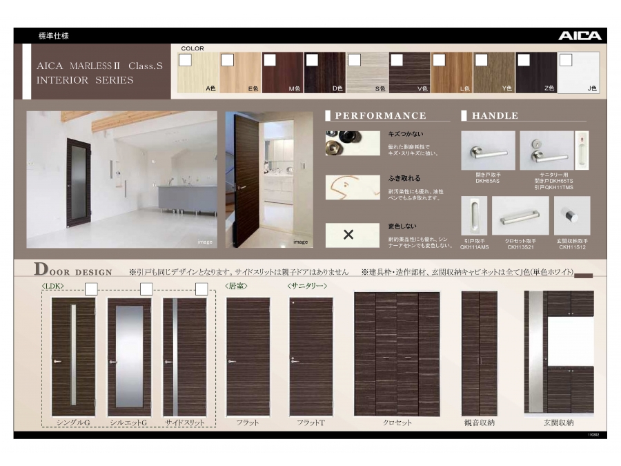Tick the checkbox above the シルエットG door
The image size is (621, 466).
click(146, 289)
